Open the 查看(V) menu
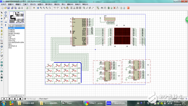This screenshot has width=188, height=106. 11,4
